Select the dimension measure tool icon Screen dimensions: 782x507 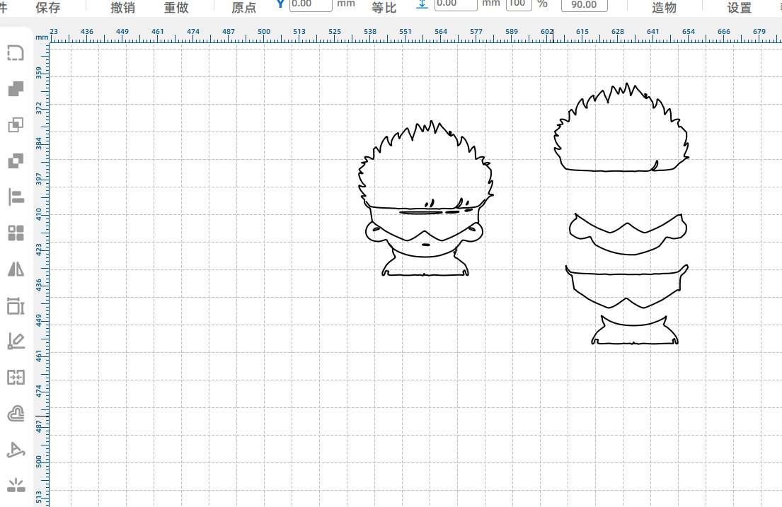16,305
